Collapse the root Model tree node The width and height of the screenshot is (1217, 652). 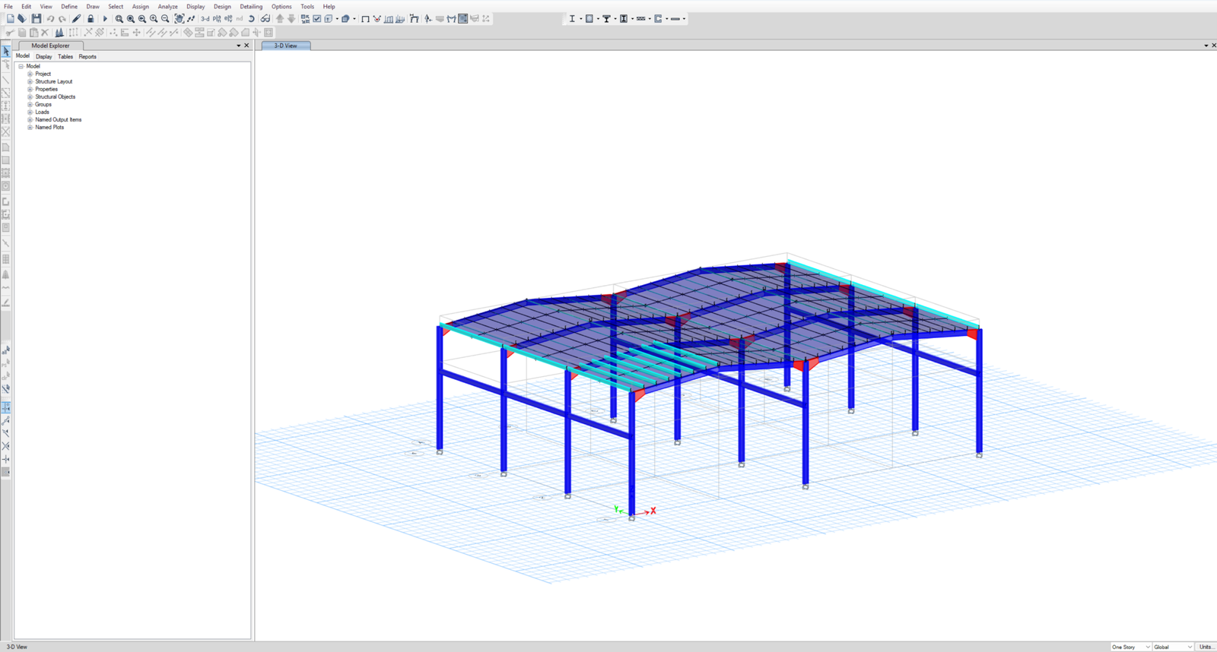[21, 66]
